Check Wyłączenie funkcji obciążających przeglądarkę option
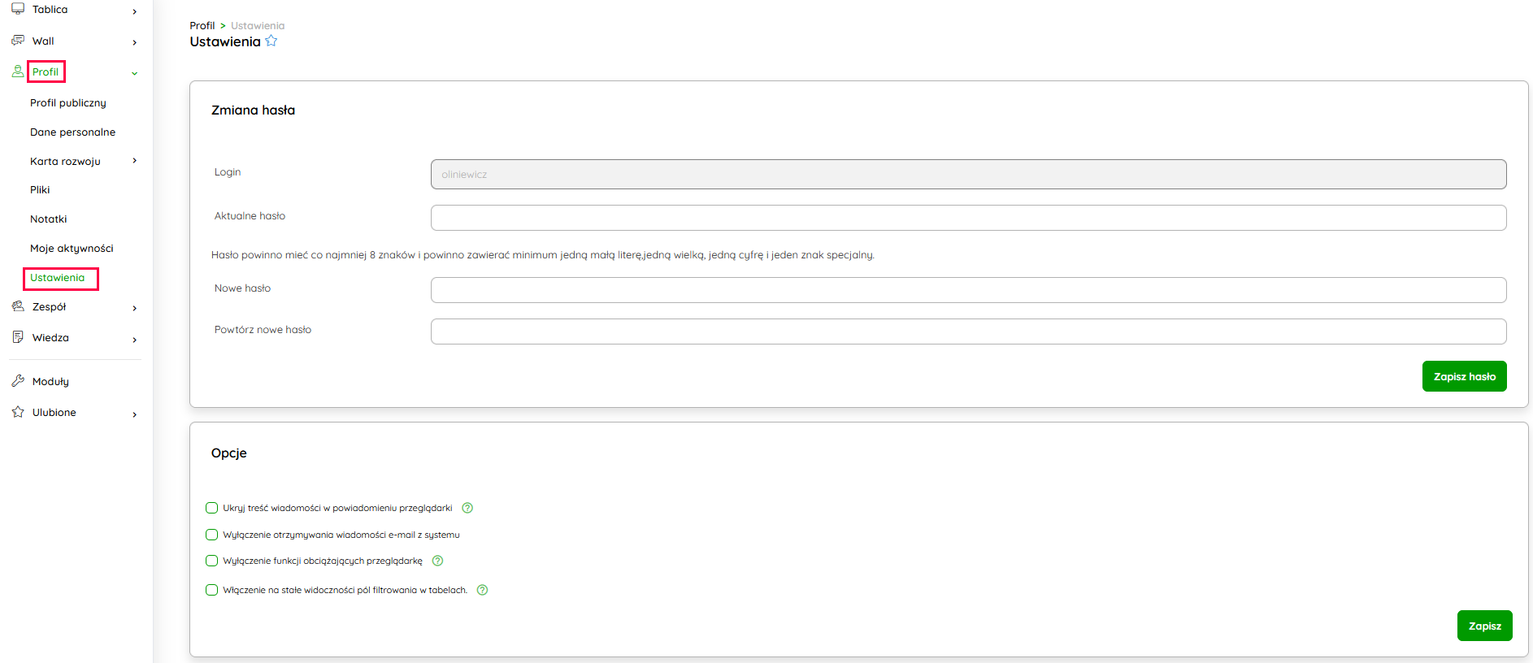1533x663 pixels. 212,561
